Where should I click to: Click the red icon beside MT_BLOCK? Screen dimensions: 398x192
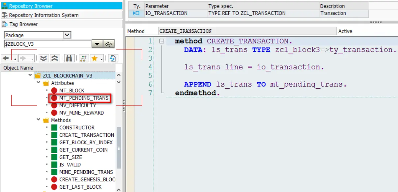(54, 91)
